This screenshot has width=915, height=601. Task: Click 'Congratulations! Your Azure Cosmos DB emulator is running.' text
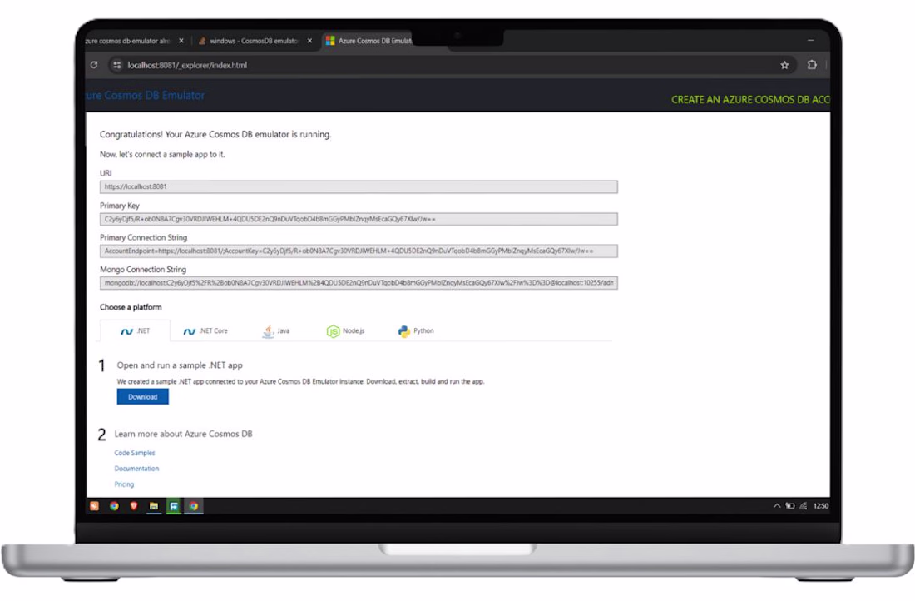click(x=215, y=134)
